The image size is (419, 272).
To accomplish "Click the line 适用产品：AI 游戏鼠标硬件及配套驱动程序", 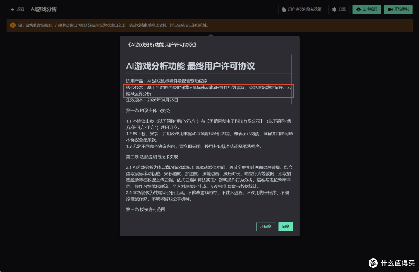I will point(167,81).
